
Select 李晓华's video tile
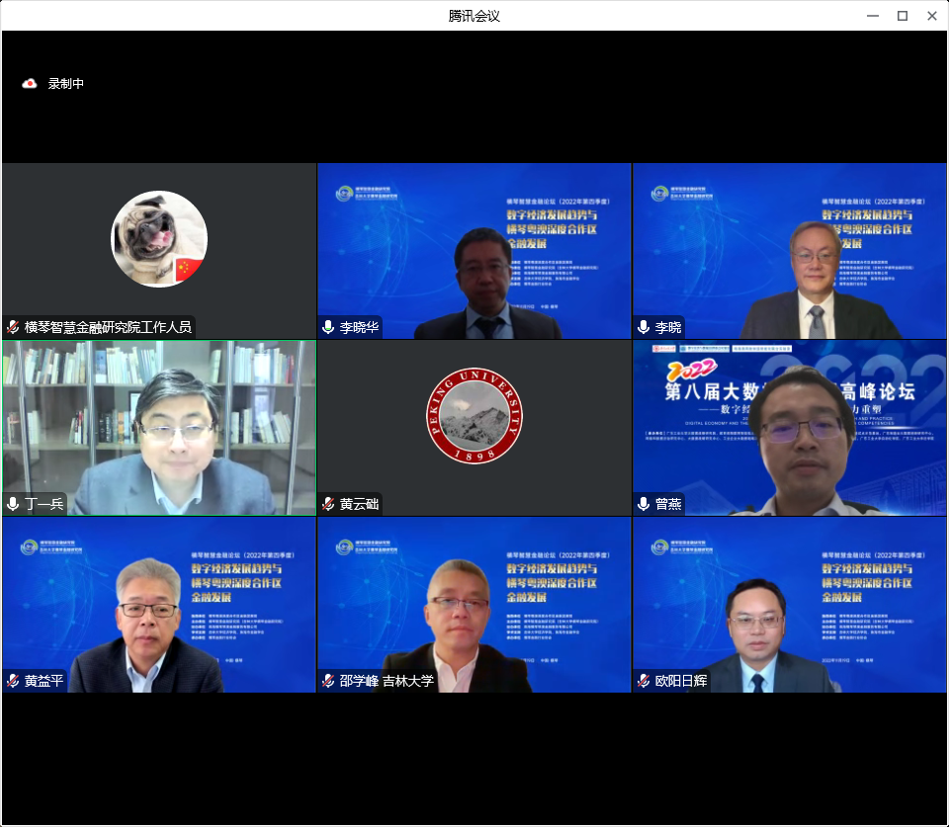pos(474,251)
